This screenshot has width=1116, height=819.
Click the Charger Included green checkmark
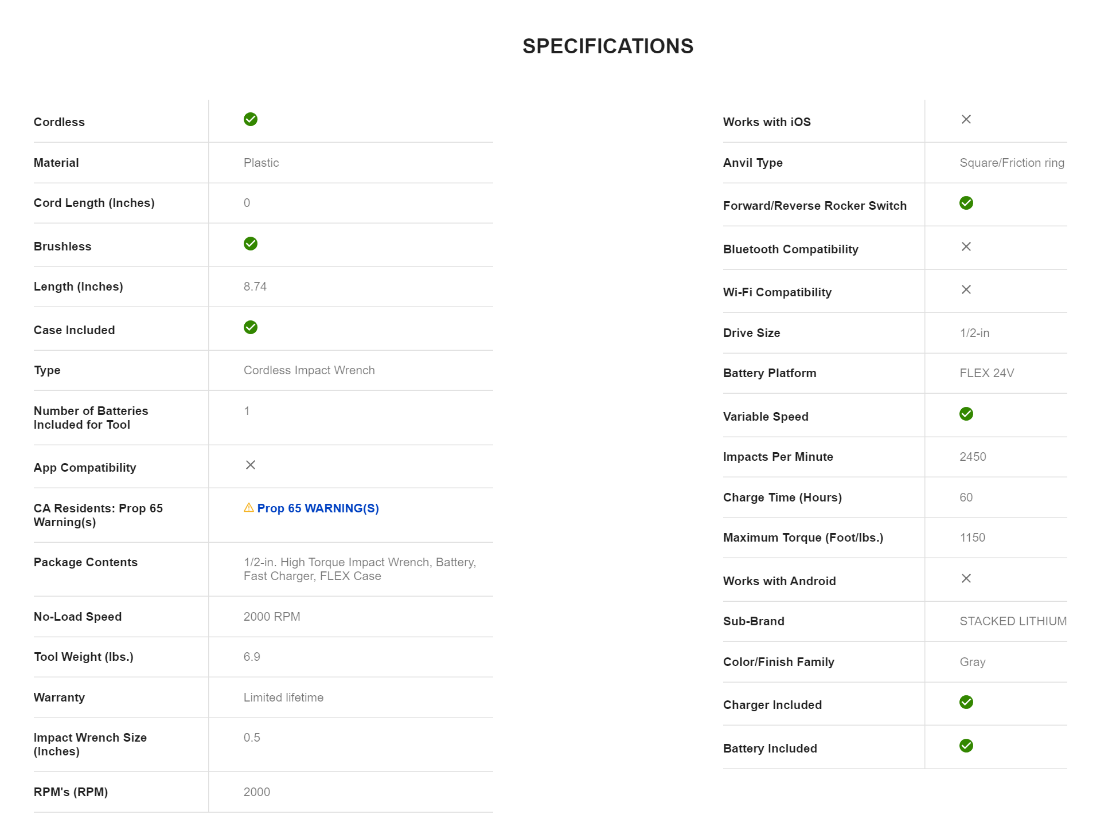tap(966, 702)
